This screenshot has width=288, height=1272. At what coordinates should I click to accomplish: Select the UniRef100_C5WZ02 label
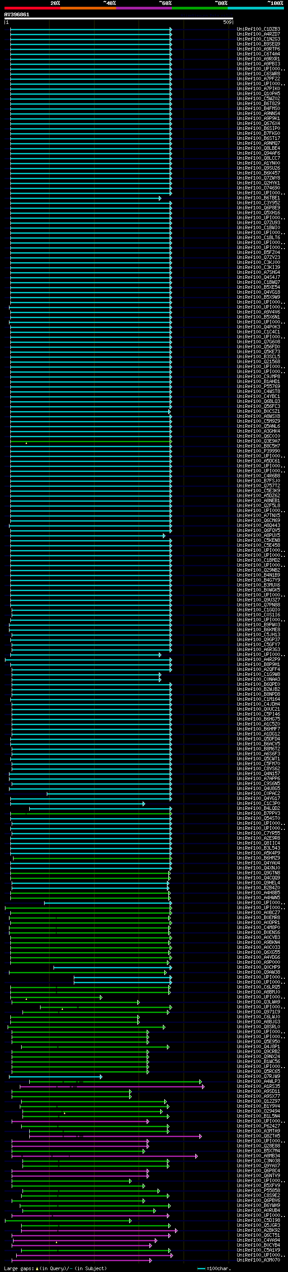tap(258, 99)
